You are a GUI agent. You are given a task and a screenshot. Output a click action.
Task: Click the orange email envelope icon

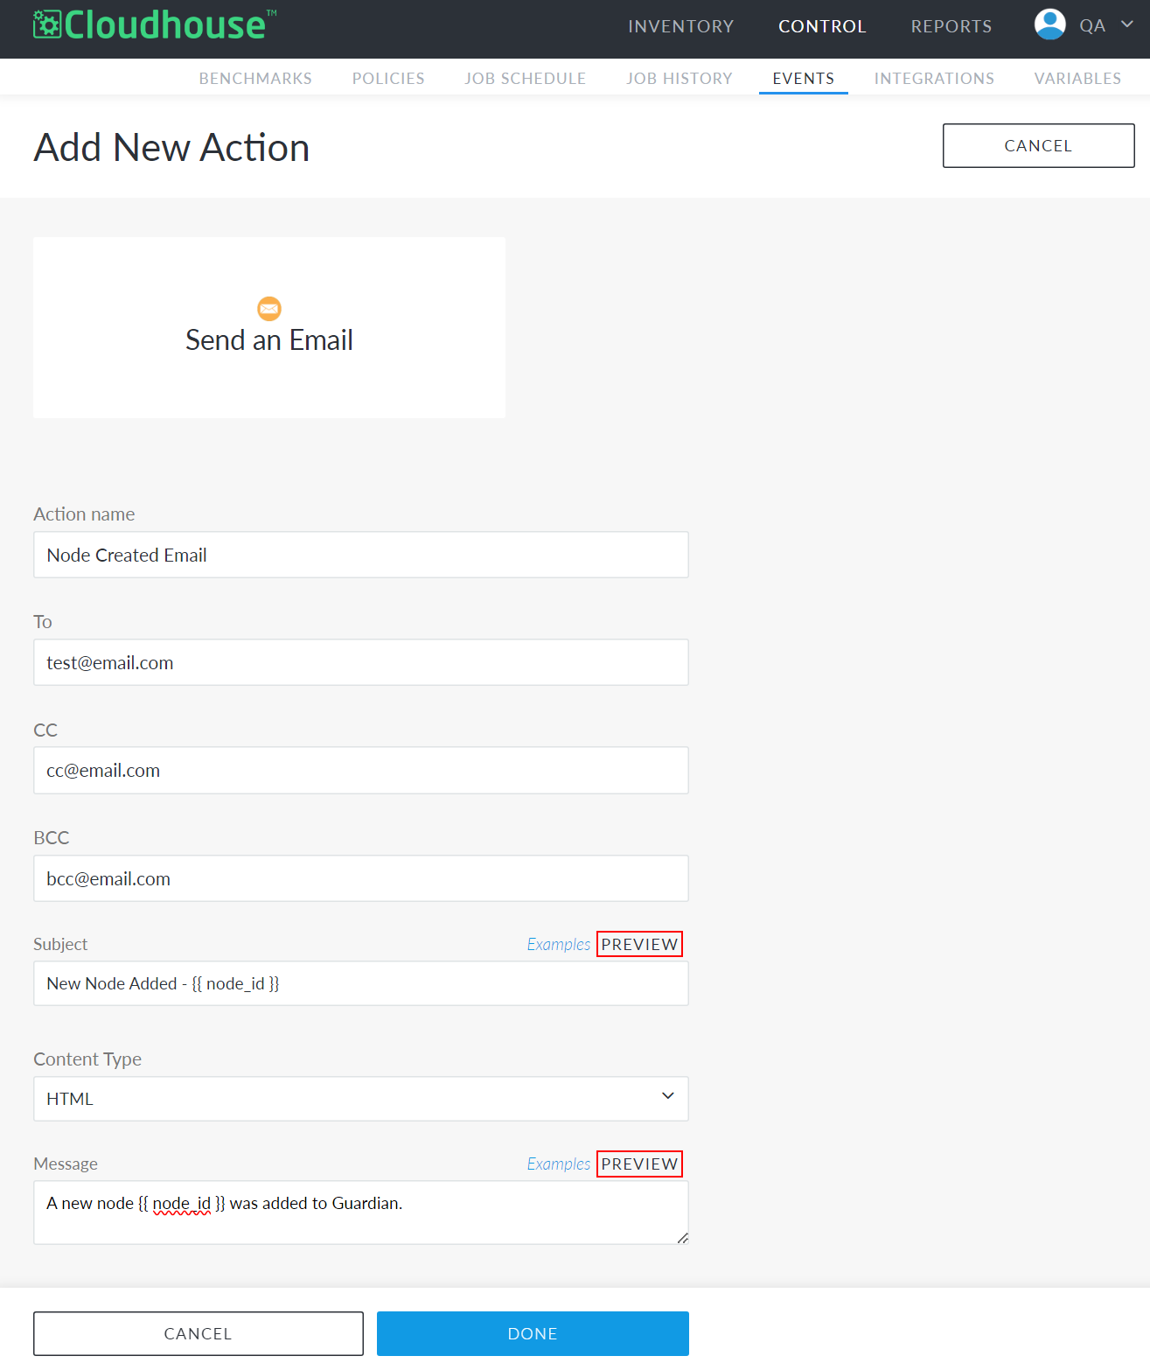(269, 309)
